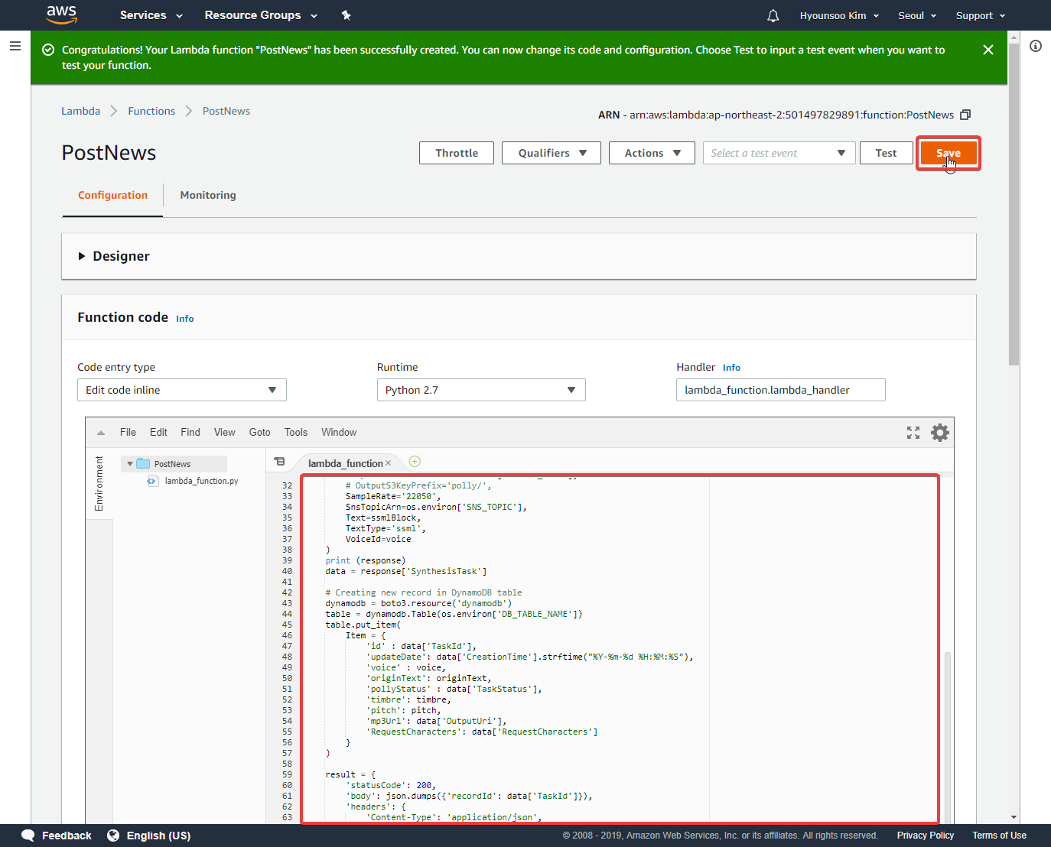Image resolution: width=1051 pixels, height=847 pixels.
Task: Click code line with table.put_item(
Action: click(363, 625)
